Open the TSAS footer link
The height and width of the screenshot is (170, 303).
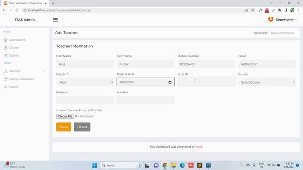tap(199, 147)
